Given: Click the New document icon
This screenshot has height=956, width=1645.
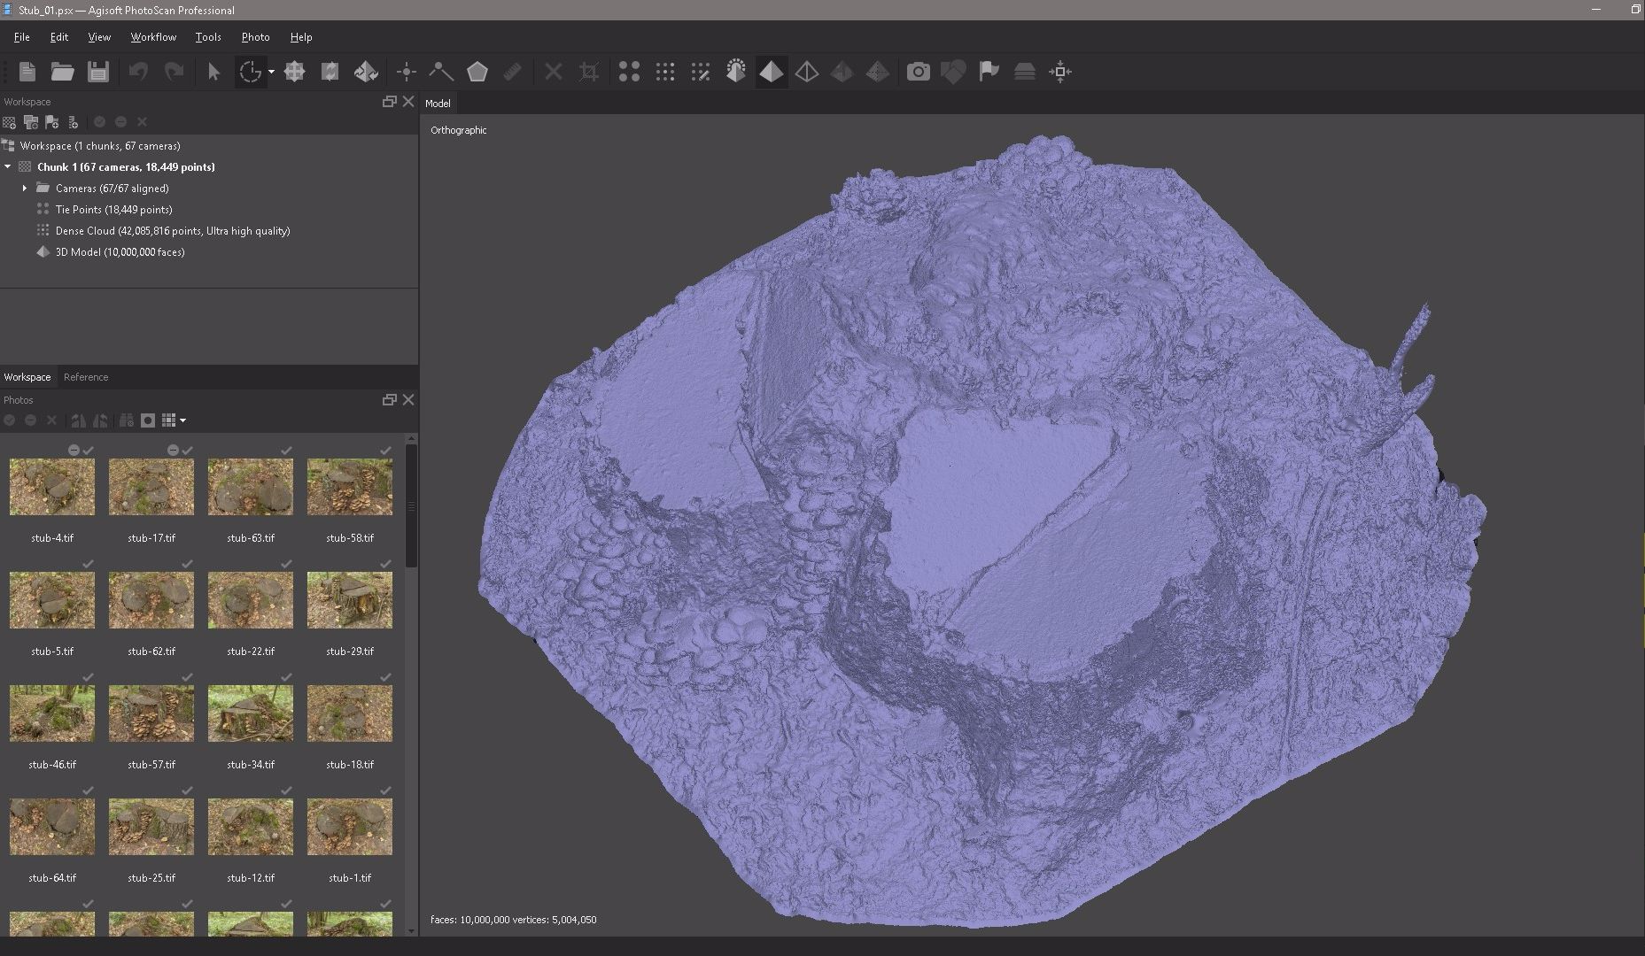Looking at the screenshot, I should tap(27, 72).
